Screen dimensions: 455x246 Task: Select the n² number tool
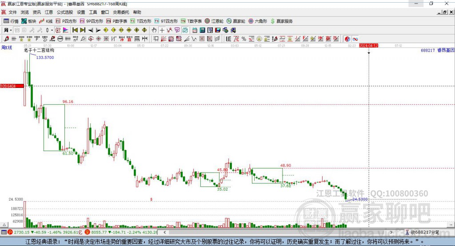76,39
